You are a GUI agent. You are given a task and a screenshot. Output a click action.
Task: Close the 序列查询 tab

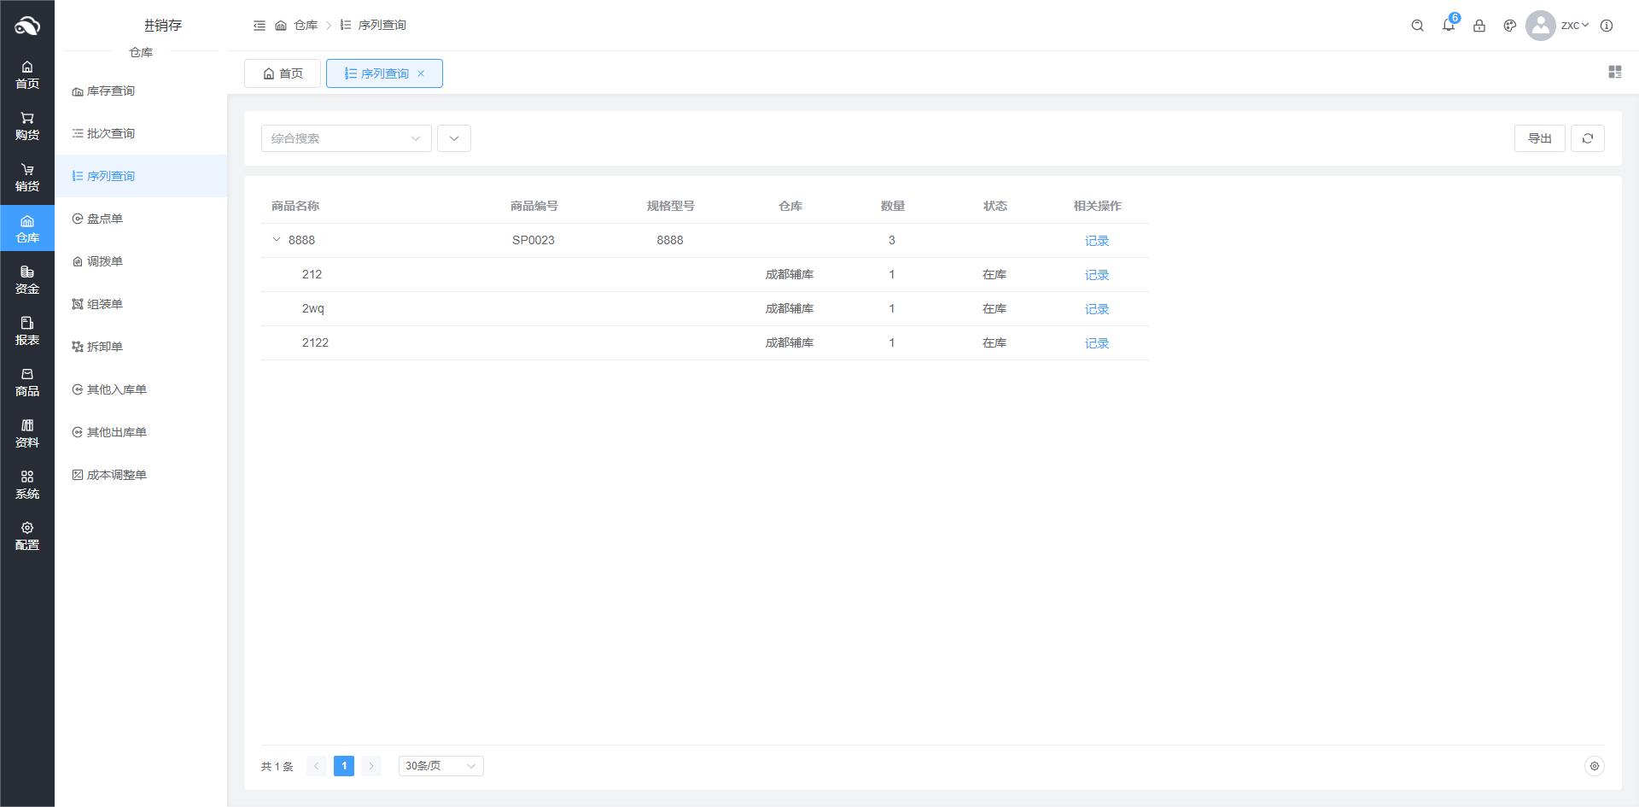point(421,73)
